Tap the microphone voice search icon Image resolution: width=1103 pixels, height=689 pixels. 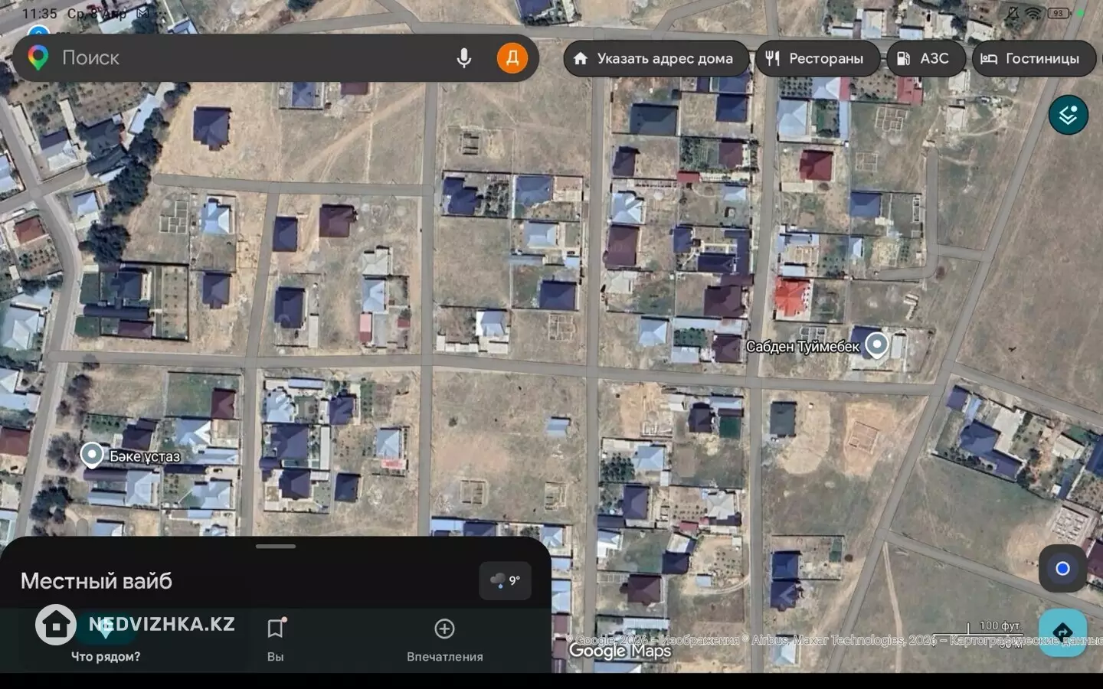pyautogui.click(x=463, y=58)
